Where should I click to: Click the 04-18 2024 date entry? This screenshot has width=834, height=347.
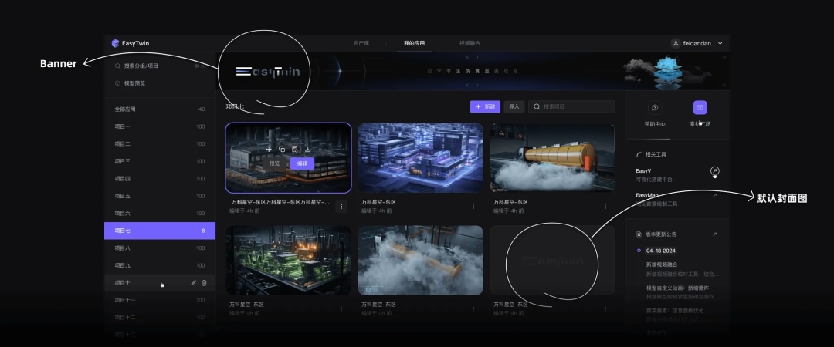(x=660, y=251)
